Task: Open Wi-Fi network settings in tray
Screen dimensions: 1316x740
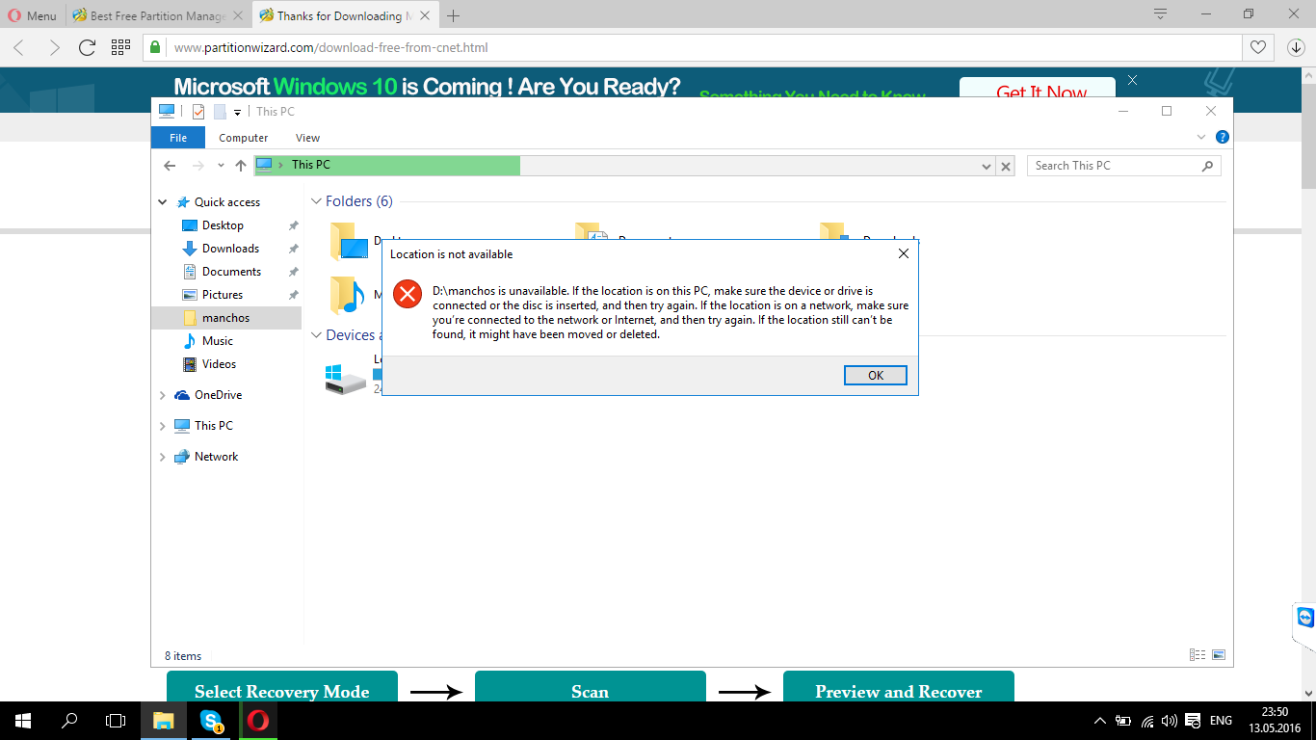Action: [x=1147, y=721]
